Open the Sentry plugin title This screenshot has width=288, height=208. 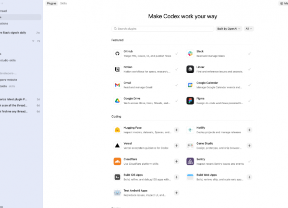(x=201, y=159)
